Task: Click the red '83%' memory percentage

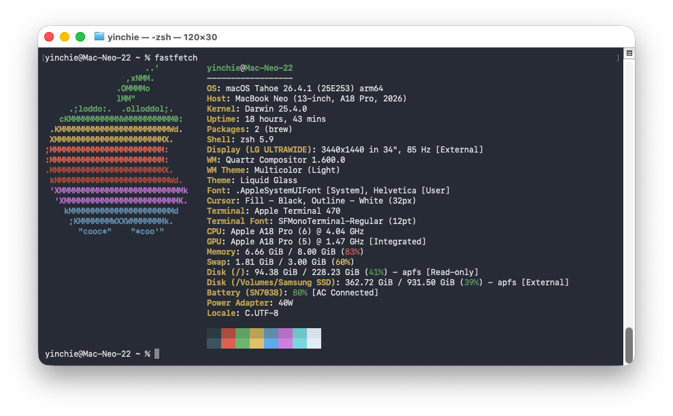Action: pos(352,252)
